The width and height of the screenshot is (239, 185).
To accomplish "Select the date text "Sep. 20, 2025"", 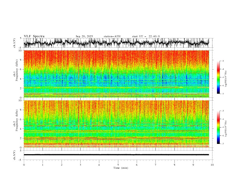I will click(x=84, y=36).
